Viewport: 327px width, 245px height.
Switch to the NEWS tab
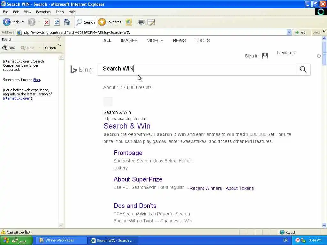(179, 41)
